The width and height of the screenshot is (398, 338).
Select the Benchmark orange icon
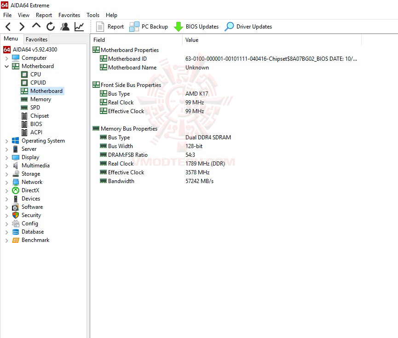point(16,240)
